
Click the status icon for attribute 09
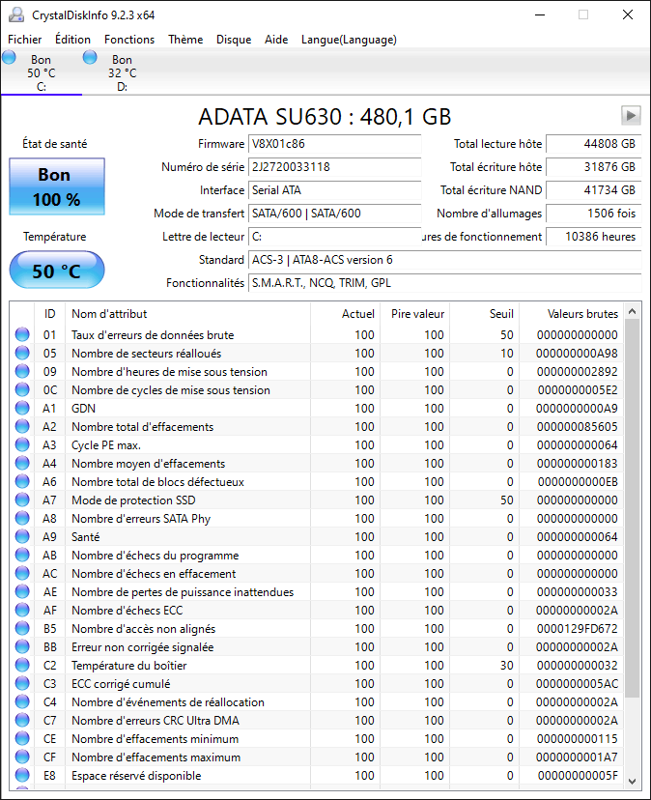pyautogui.click(x=22, y=371)
